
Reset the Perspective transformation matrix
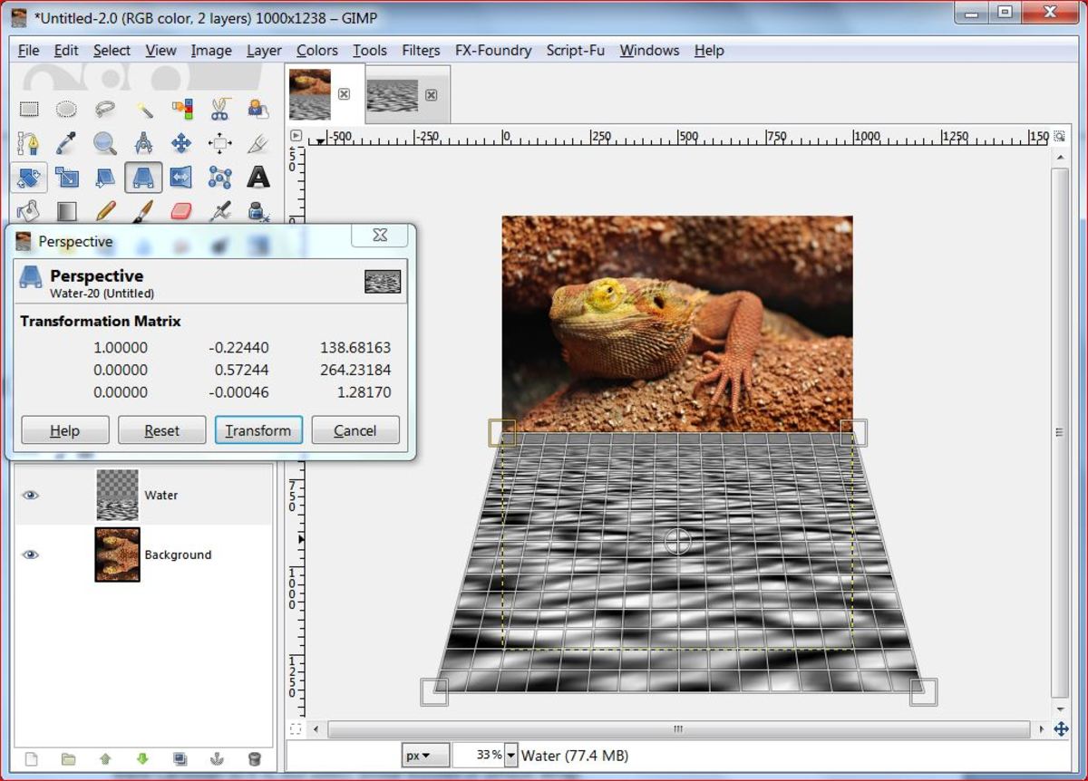pyautogui.click(x=161, y=430)
